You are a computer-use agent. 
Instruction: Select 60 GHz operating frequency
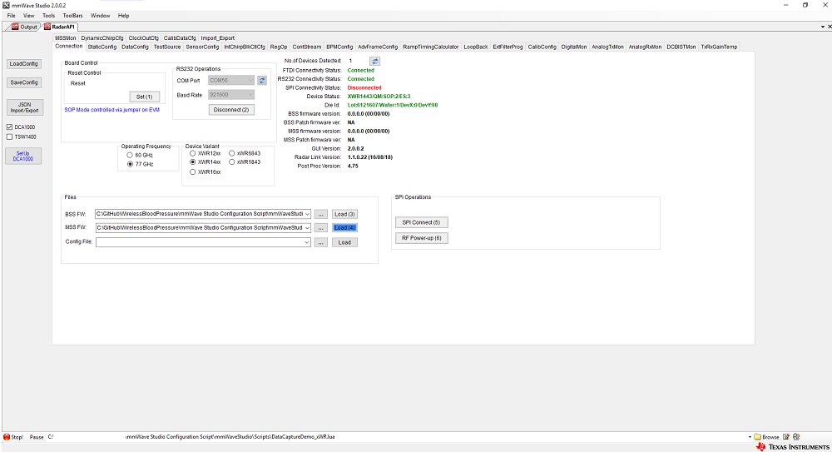pyautogui.click(x=130, y=155)
